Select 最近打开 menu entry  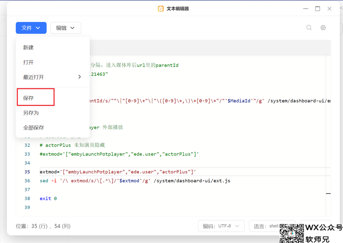point(53,77)
